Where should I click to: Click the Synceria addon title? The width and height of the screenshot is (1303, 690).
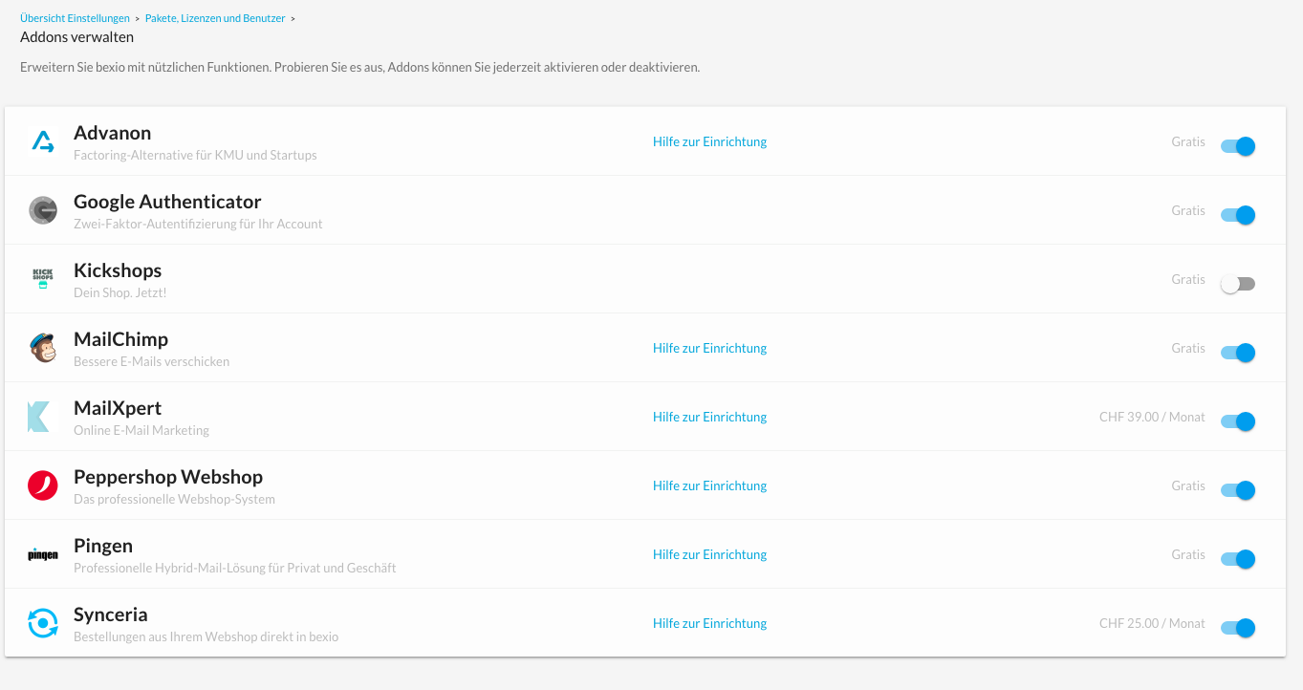point(111,615)
